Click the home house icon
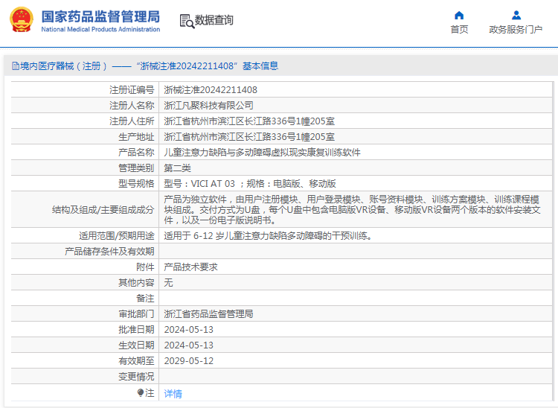Image resolution: width=558 pixels, height=408 pixels. pyautogui.click(x=459, y=15)
